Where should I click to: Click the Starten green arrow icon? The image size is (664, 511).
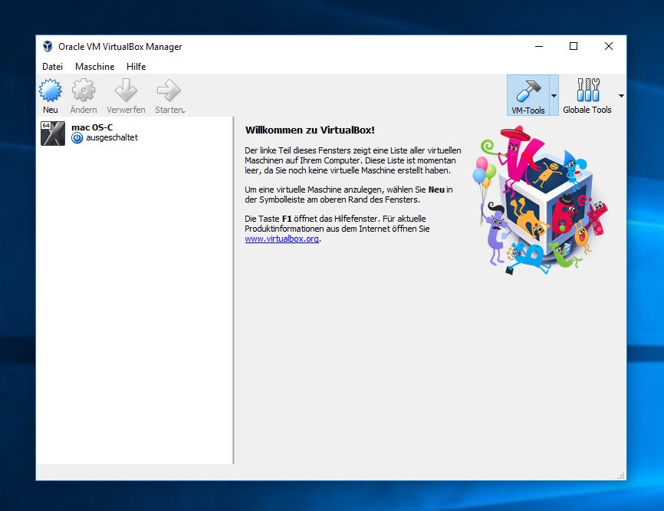point(169,90)
